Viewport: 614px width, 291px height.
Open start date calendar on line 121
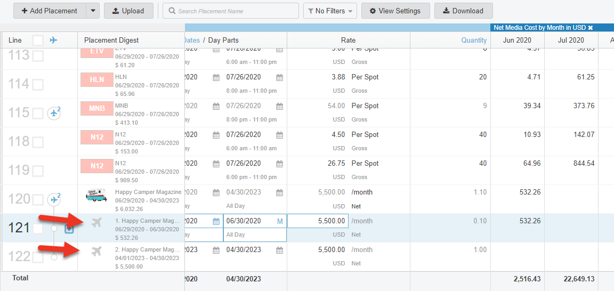(216, 221)
